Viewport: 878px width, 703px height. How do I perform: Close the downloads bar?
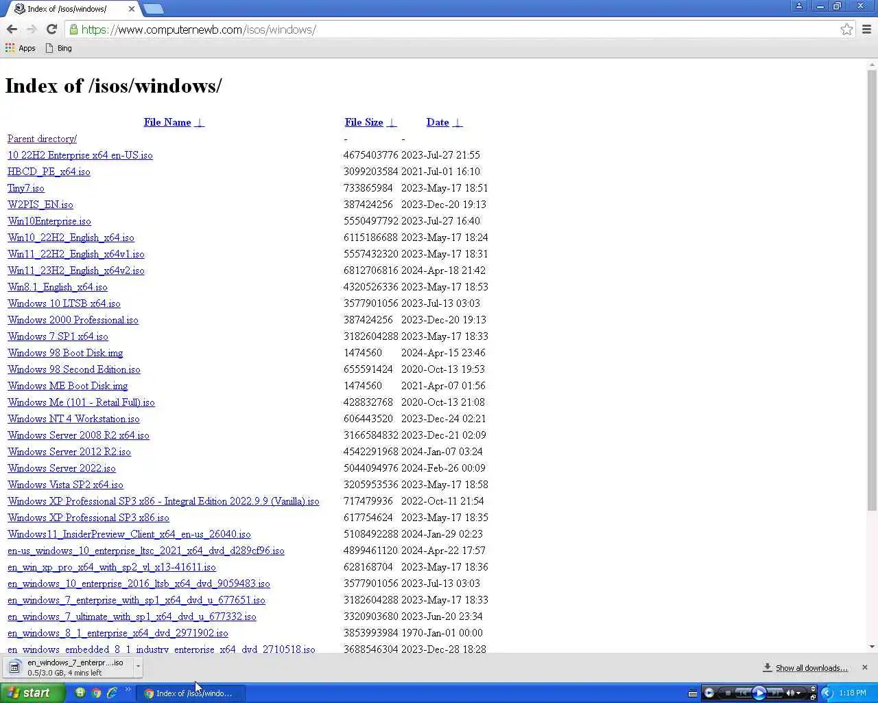coord(864,667)
